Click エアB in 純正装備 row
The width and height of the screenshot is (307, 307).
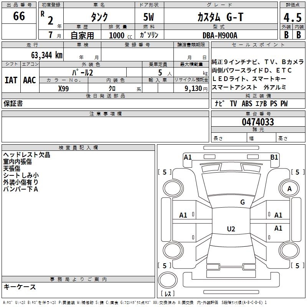(x=261, y=103)
